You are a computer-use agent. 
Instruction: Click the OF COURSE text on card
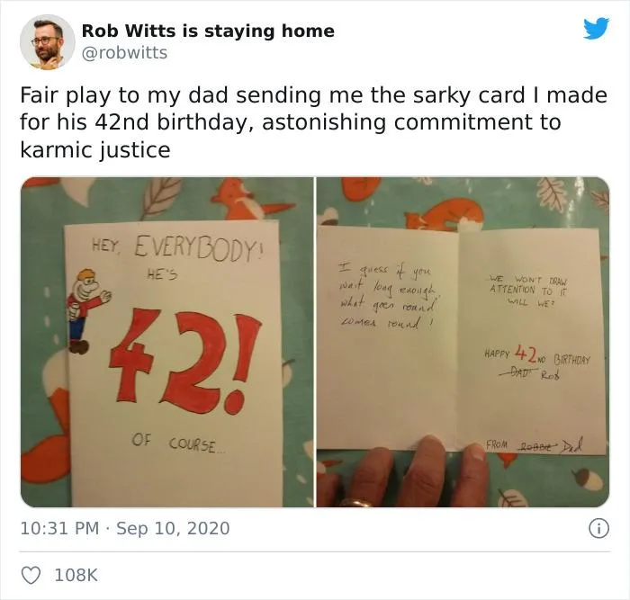coord(177,443)
